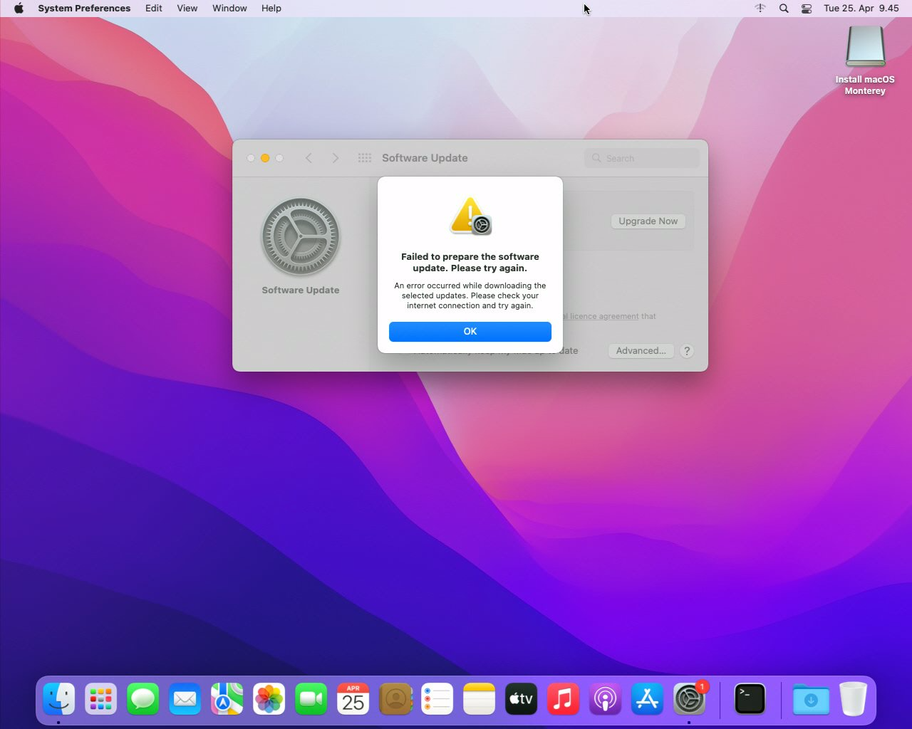Open Mail from the Dock

tap(185, 699)
